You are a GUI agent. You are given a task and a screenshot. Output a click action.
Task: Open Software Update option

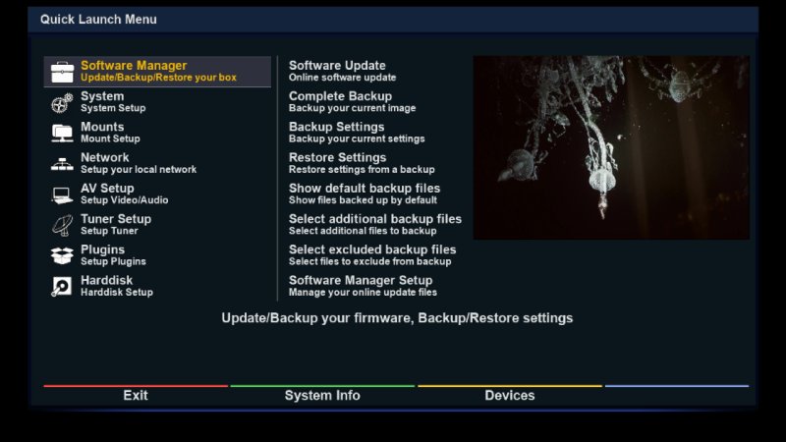337,71
